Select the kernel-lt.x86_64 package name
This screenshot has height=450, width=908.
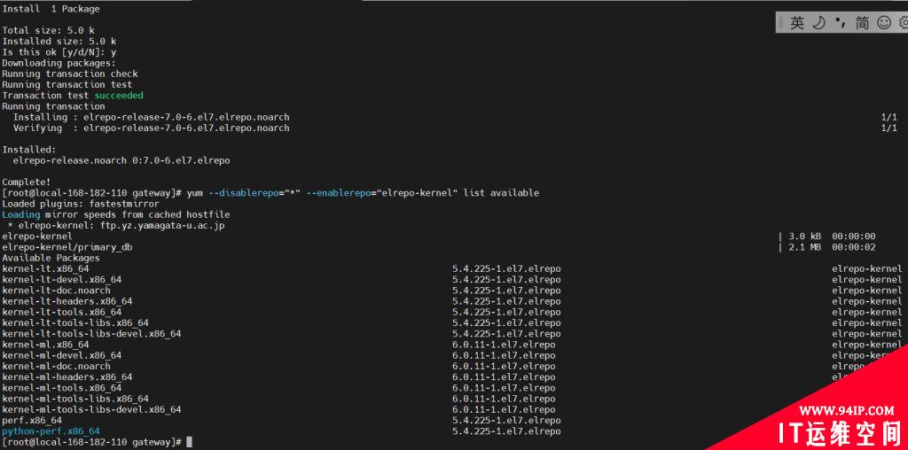pos(46,269)
